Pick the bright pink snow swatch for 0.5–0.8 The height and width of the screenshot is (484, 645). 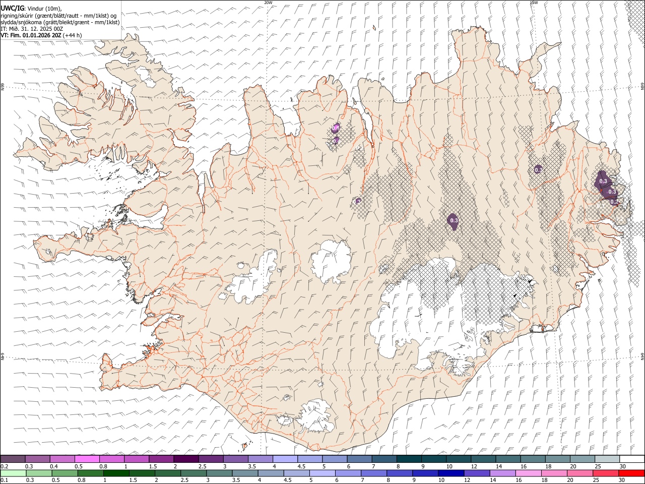(x=87, y=459)
